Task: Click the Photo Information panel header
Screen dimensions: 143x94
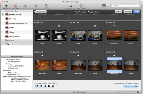Action: coord(17,56)
